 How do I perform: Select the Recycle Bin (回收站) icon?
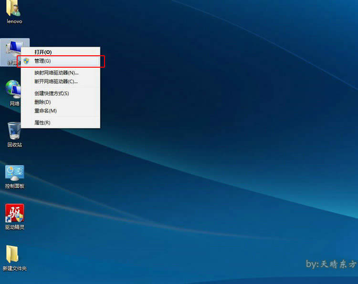point(14,131)
